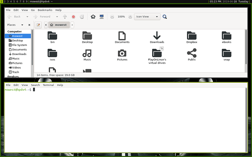Click the Reload icon in toolbar
The height and width of the screenshot is (157, 252).
[x=82, y=17]
